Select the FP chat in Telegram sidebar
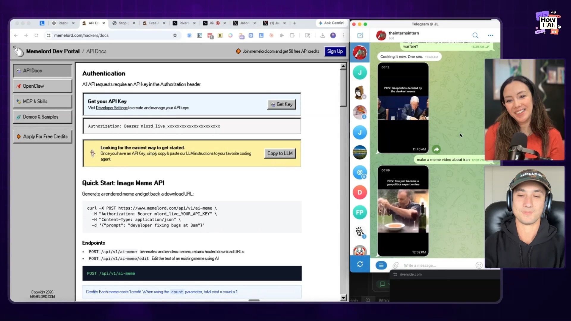Viewport: 571px width, 321px height. point(360,212)
